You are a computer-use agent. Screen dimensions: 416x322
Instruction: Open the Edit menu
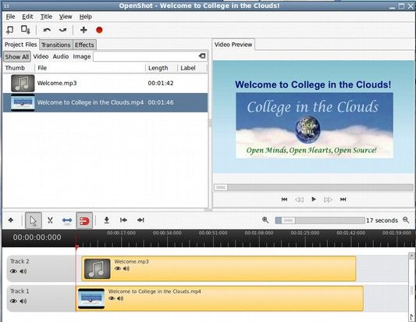(x=27, y=16)
